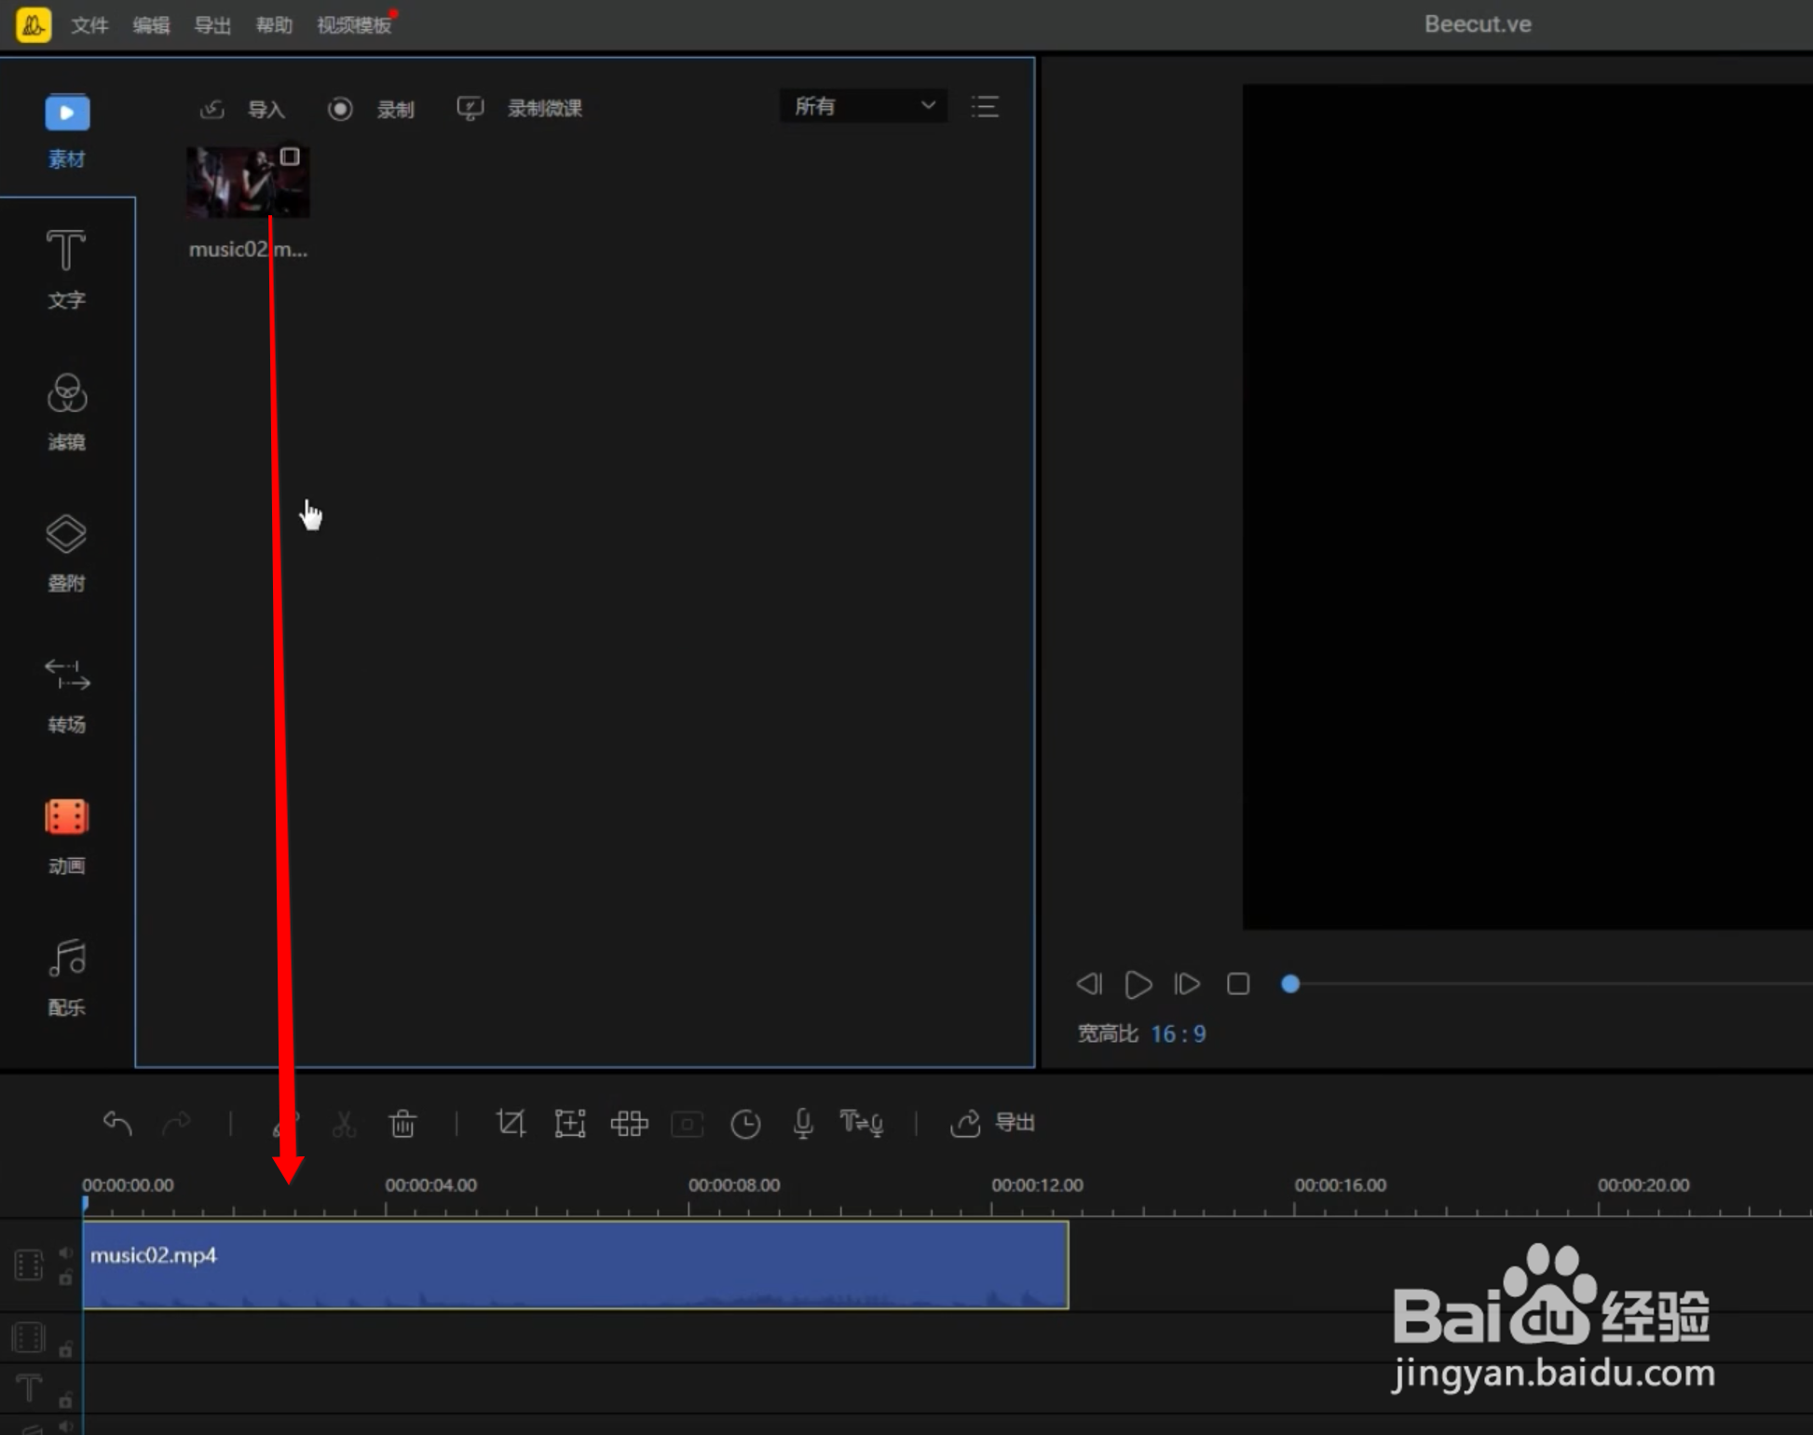
Task: Open the list view options icon
Action: click(985, 106)
